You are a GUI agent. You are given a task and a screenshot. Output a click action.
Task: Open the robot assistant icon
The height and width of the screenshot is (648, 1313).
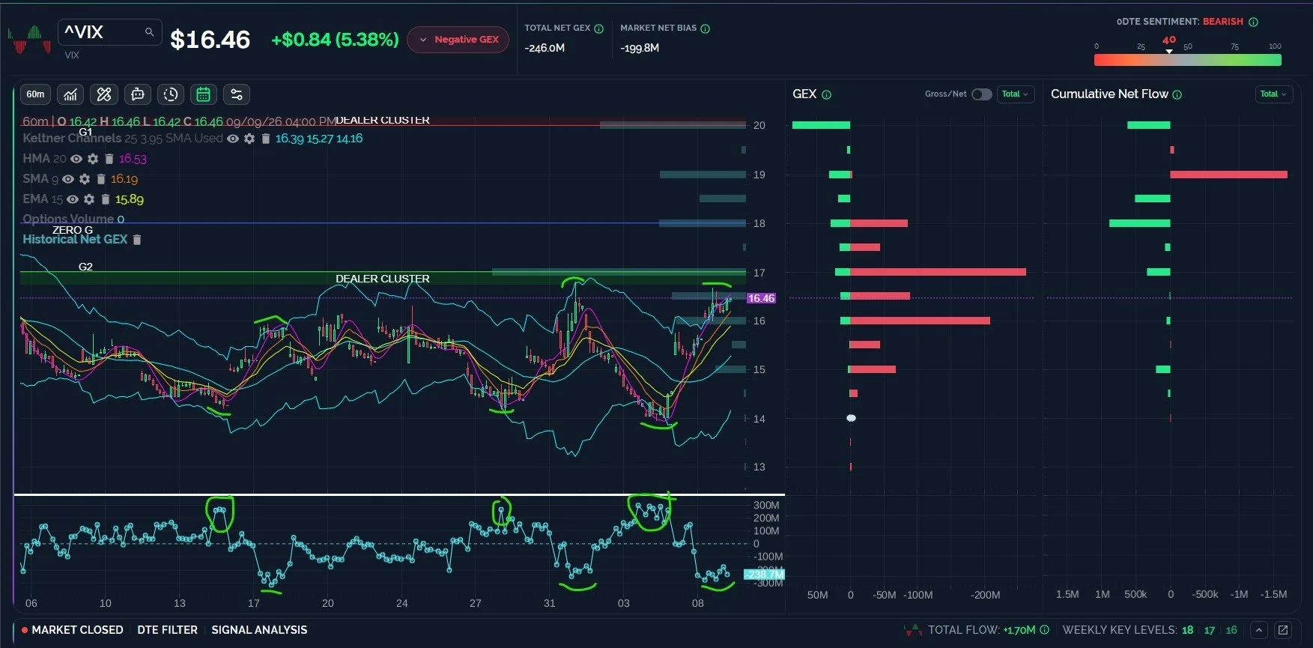tap(138, 94)
